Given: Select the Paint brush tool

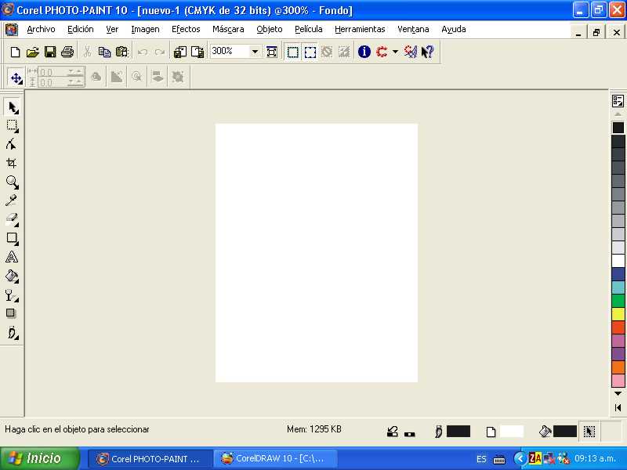Looking at the screenshot, I should click(13, 333).
